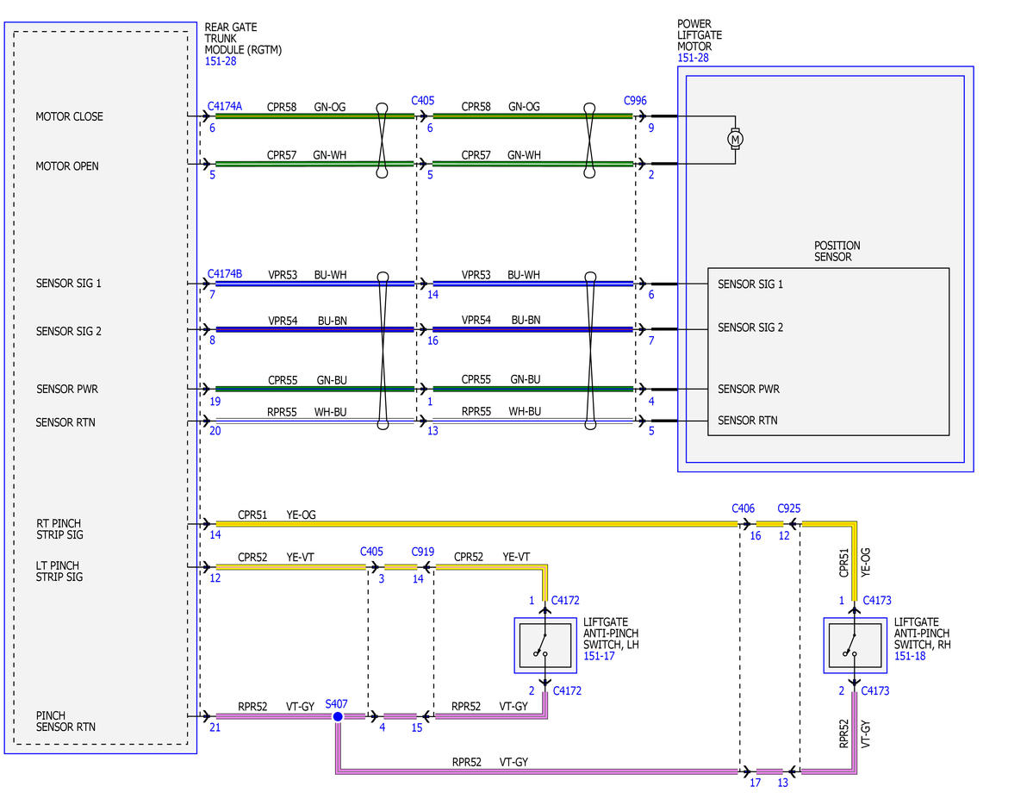Viewport: 1033px width, 799px height.
Task: Click pin number 9 at connector C996
Action: click(650, 128)
